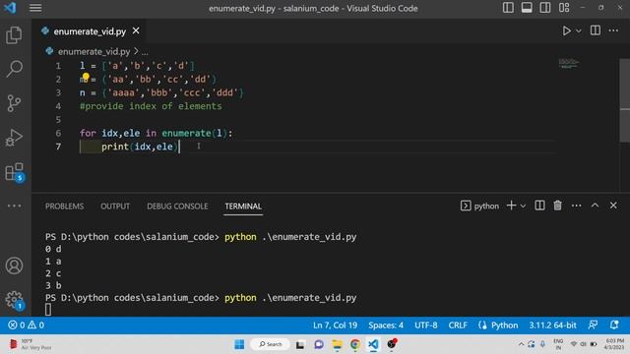
Task: Close the terminal panel
Action: 613,206
